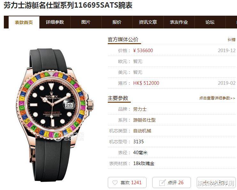Open the 劳力士 brand link
This screenshot has height=190, width=237.
pyautogui.click(x=140, y=109)
